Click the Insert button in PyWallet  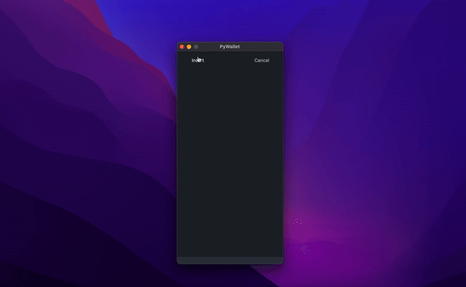pyautogui.click(x=197, y=61)
